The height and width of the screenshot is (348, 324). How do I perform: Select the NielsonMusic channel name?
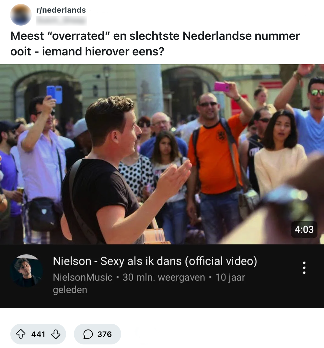click(x=83, y=277)
